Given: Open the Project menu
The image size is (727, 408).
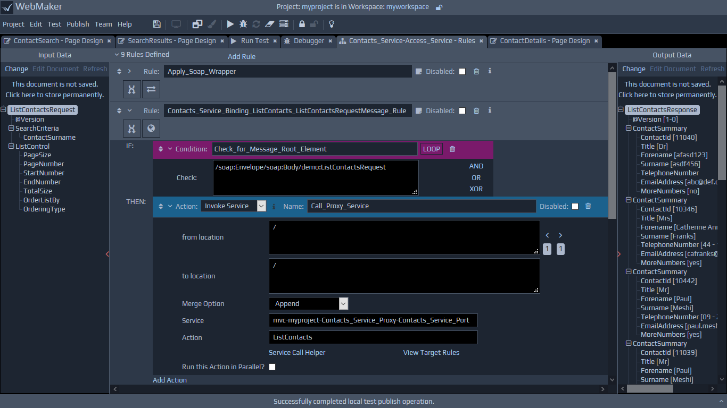Looking at the screenshot, I should (13, 24).
